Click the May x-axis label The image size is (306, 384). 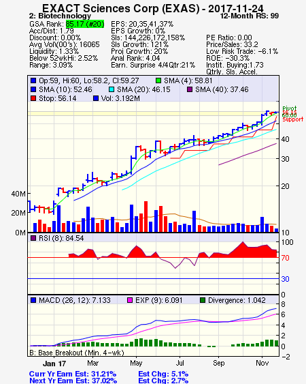(136, 363)
